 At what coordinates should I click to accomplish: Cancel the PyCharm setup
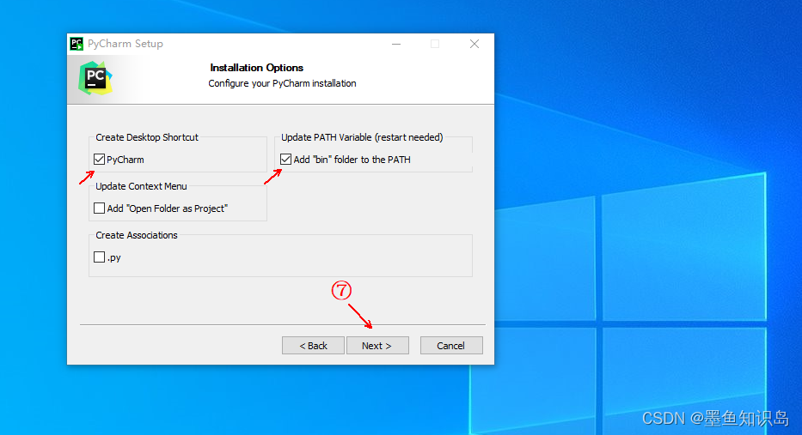[x=451, y=346]
